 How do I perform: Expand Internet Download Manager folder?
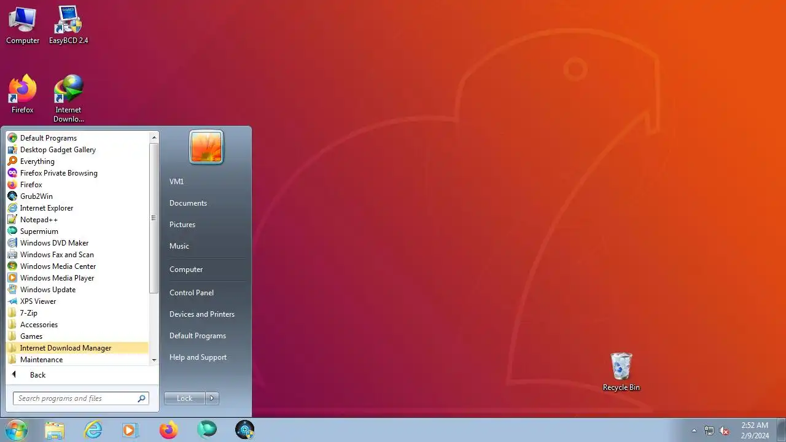[77, 348]
